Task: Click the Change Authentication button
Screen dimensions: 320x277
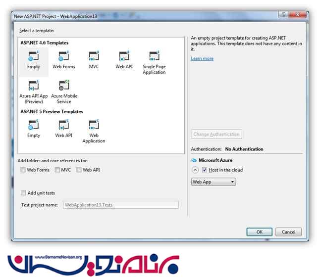Action: (216, 134)
